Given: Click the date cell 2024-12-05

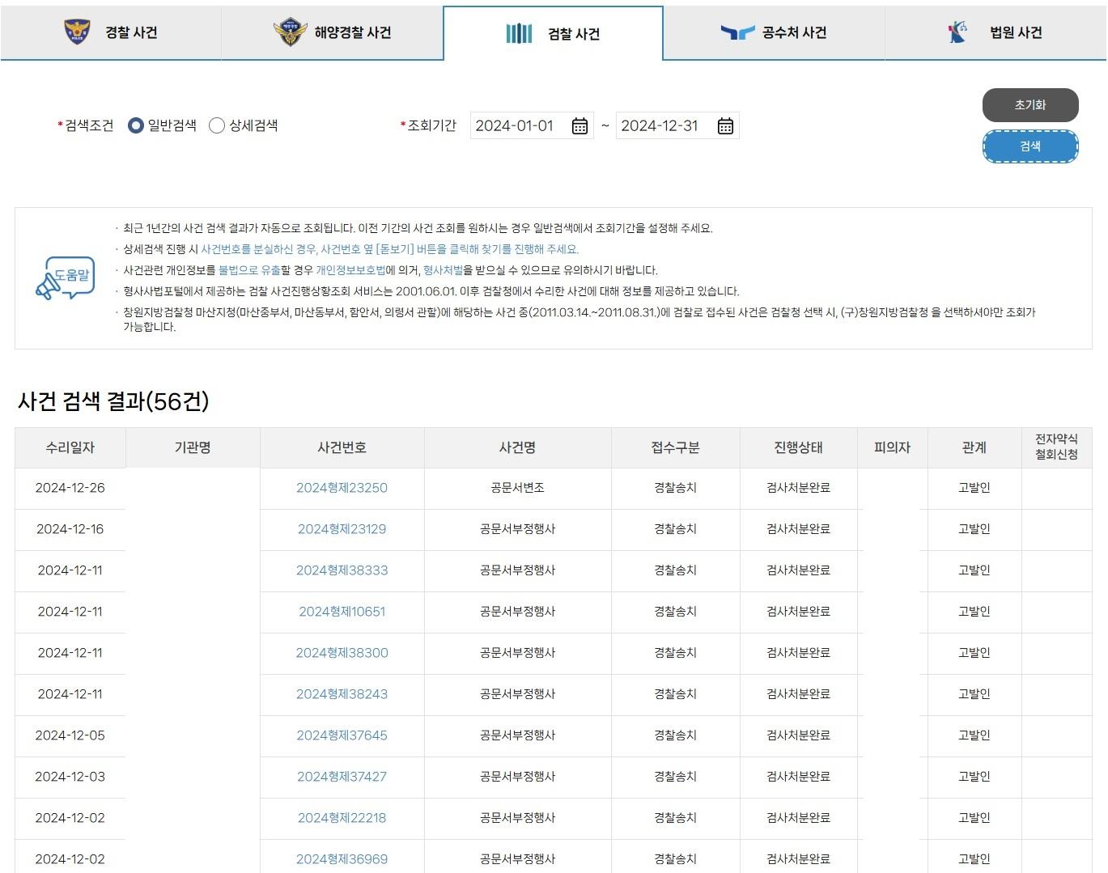Looking at the screenshot, I should click(70, 735).
